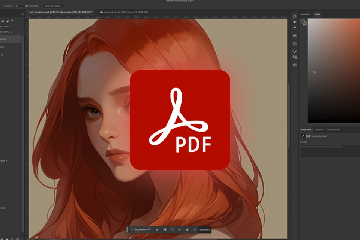
Task: Select the Generative Fill 13 layer row
Action: 11,39
